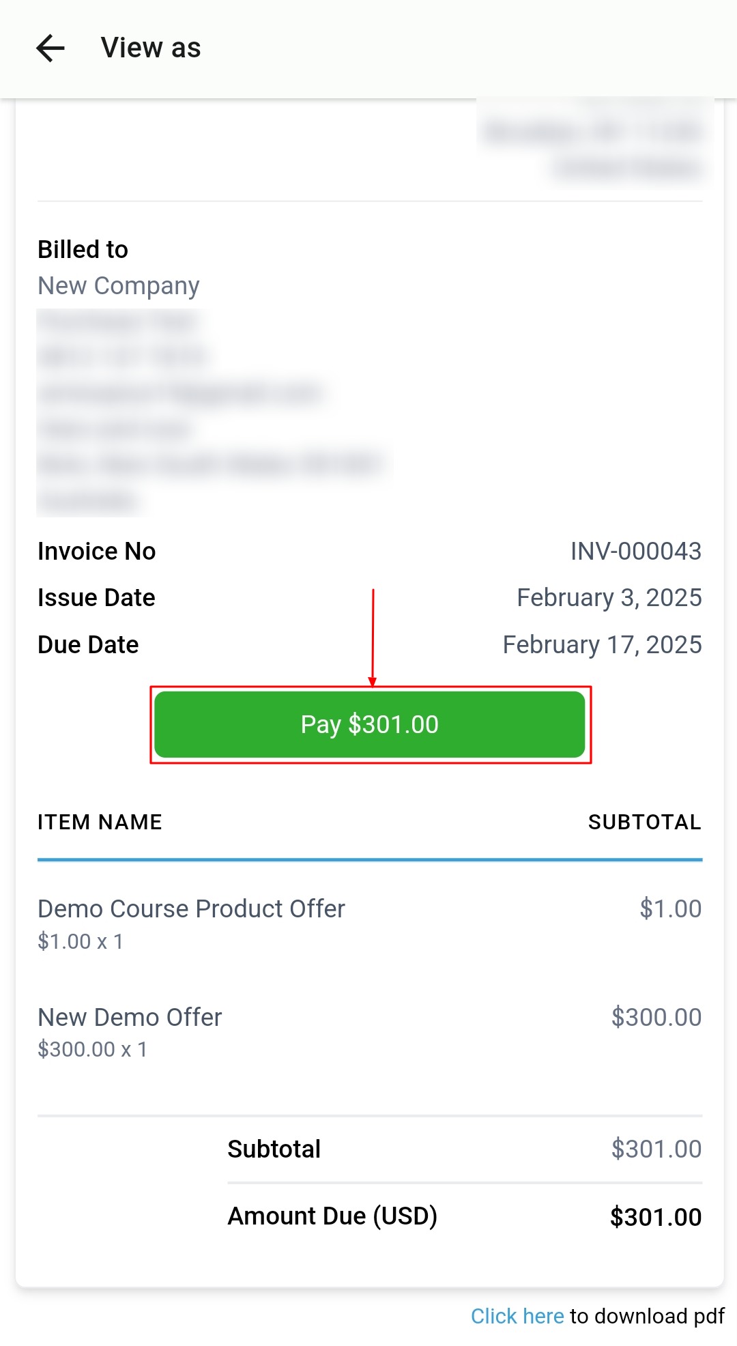The width and height of the screenshot is (737, 1346).
Task: Tap the Amount Due (USD) label
Action: (332, 1216)
